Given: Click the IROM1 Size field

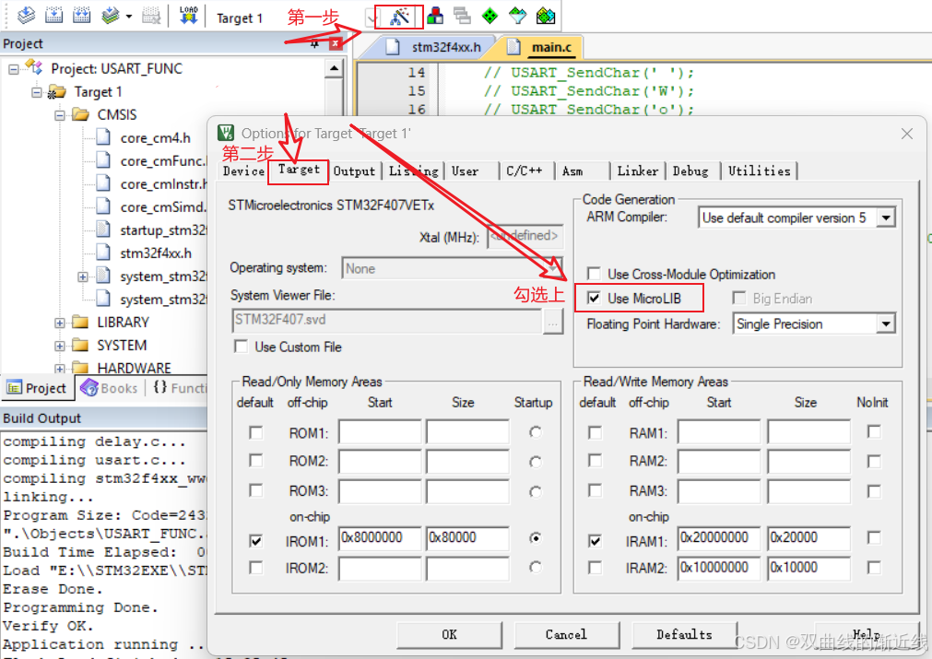Looking at the screenshot, I should pos(467,537).
